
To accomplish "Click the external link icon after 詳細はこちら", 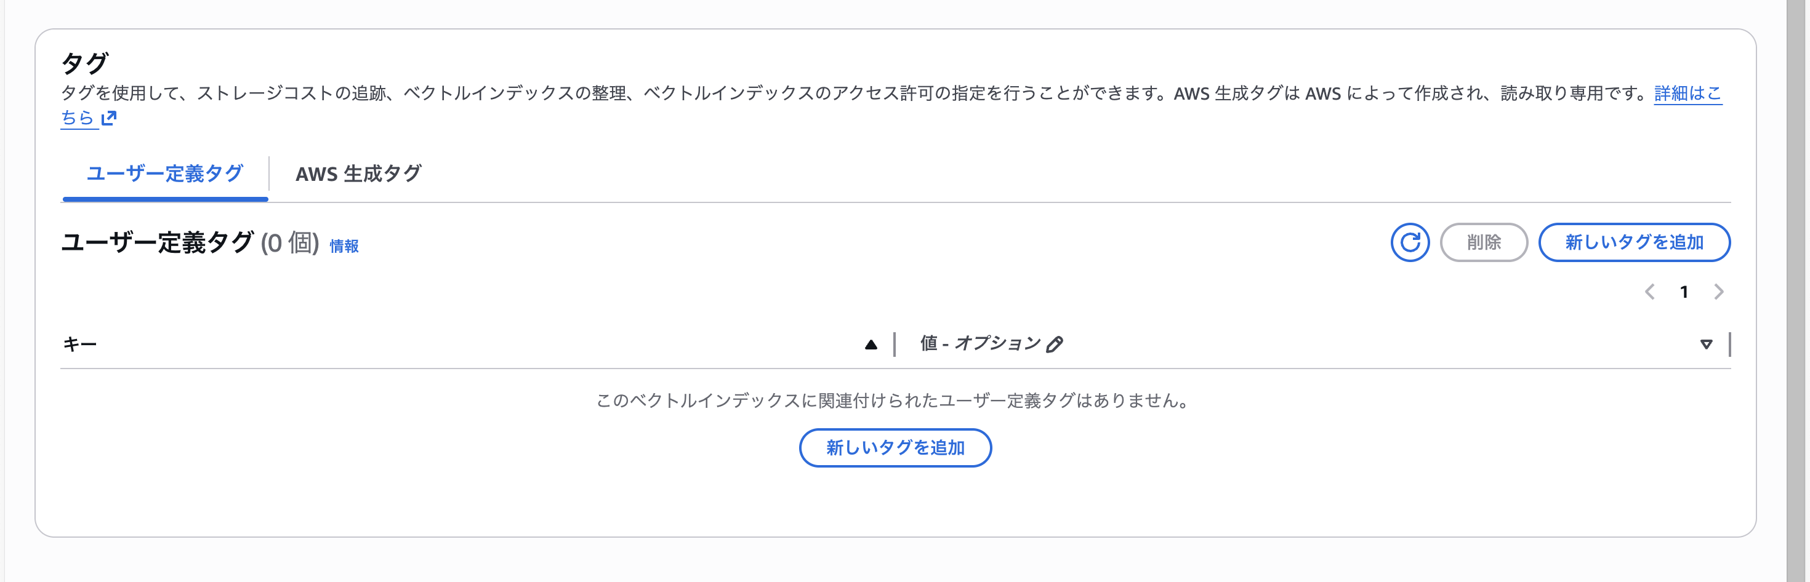I will [x=109, y=118].
